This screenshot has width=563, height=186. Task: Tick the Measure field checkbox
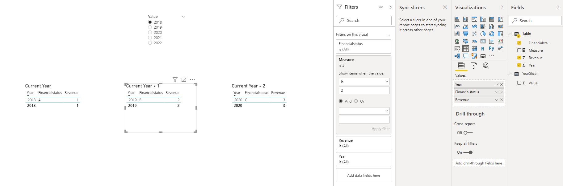[x=519, y=50]
